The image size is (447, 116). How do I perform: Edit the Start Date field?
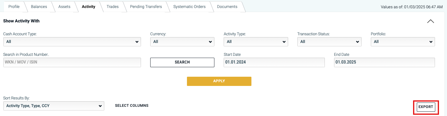274,62
